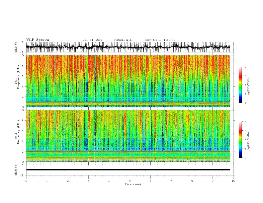This screenshot has height=203, width=263.
Task: Click the ch.1 time-series waveform trace
Action: pyautogui.click(x=128, y=47)
